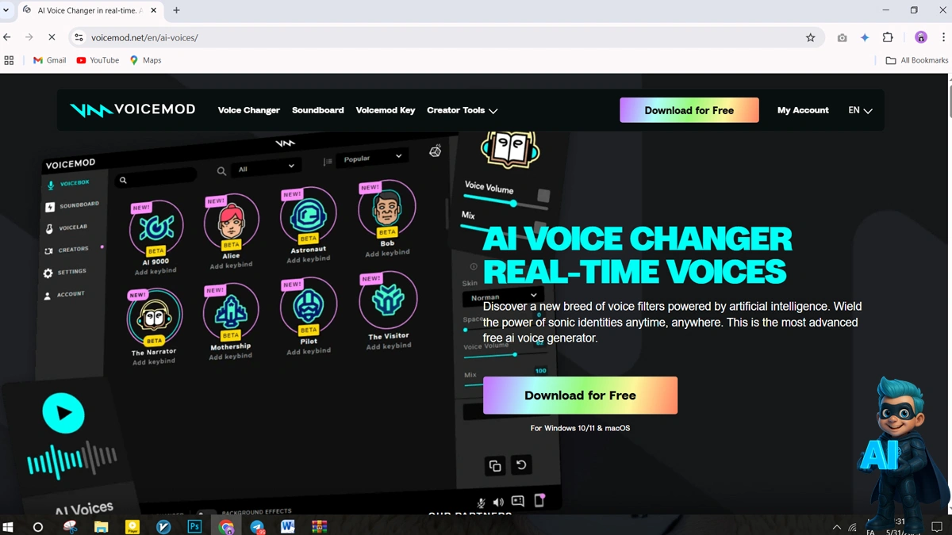952x535 pixels.
Task: Click the Voicemod logo in header
Action: pos(132,110)
